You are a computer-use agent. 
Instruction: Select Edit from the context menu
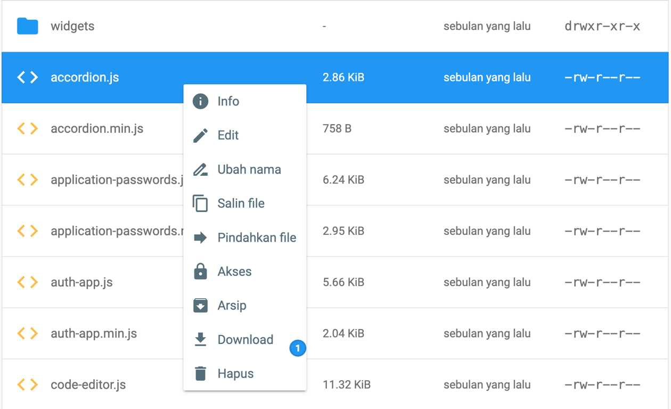click(x=227, y=135)
